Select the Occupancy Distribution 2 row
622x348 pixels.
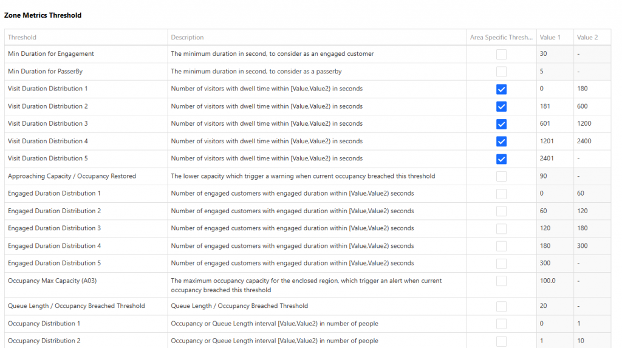coord(308,341)
